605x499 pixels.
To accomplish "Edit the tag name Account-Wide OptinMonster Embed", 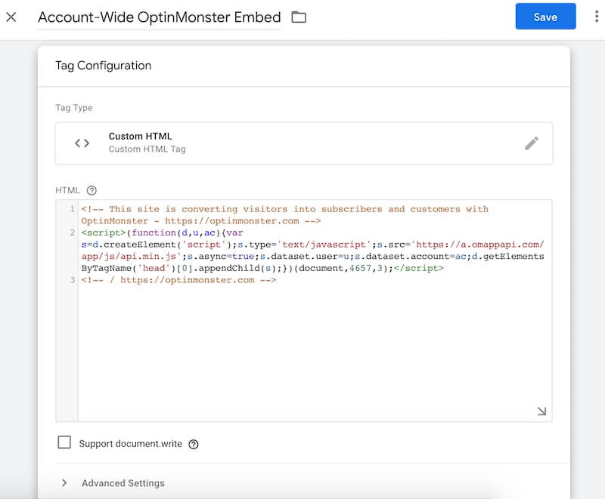I will (159, 16).
